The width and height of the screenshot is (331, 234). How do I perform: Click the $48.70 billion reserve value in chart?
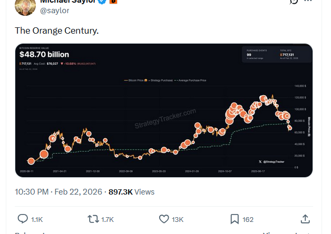(x=44, y=54)
